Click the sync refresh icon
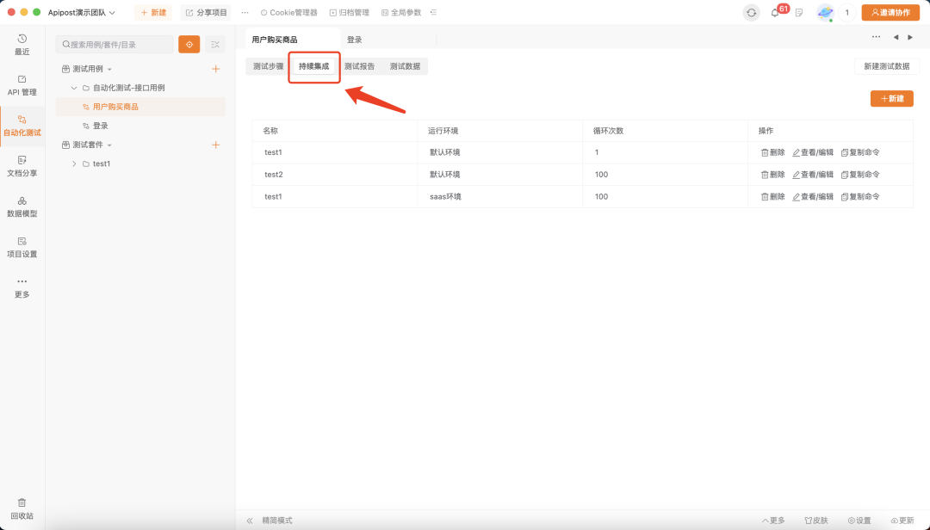The height and width of the screenshot is (530, 930). point(752,12)
